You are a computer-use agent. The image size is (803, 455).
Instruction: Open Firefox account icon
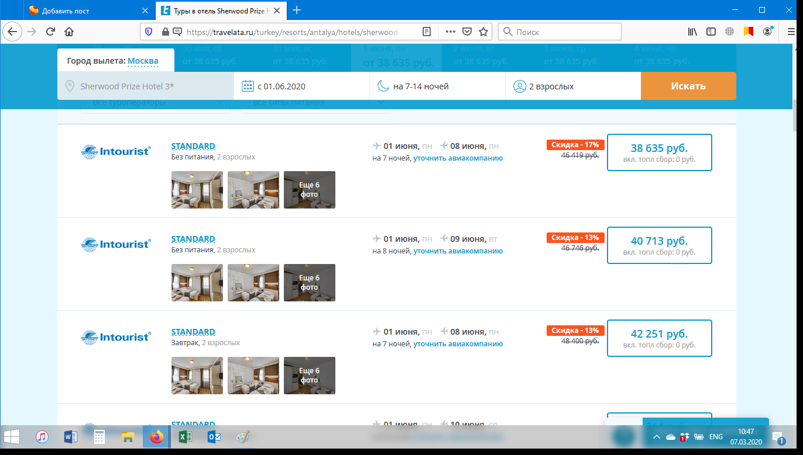pyautogui.click(x=767, y=32)
